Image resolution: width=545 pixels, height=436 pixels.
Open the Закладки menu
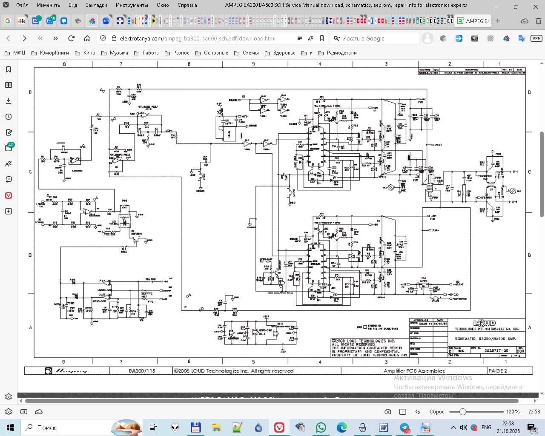pyautogui.click(x=96, y=5)
